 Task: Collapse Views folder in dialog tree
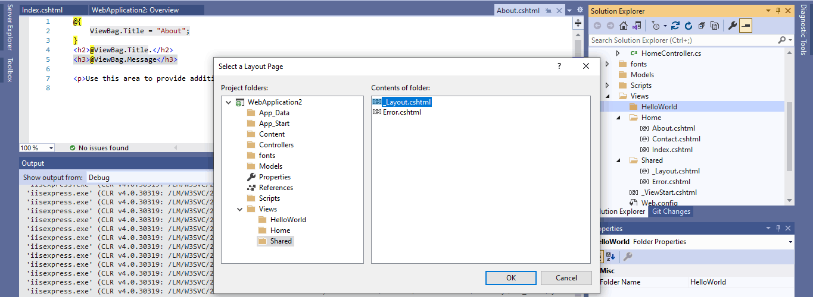pos(239,209)
